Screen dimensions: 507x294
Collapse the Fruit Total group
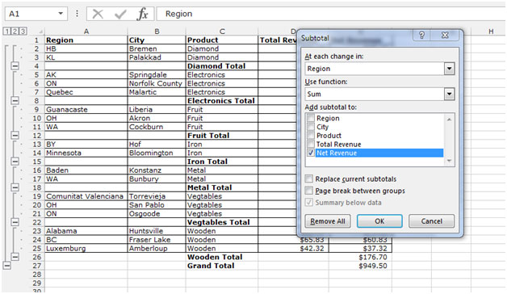click(15, 135)
